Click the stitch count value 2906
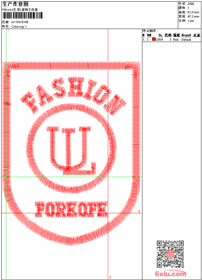Screen dimensions: 202x280 pyautogui.click(x=191, y=4)
